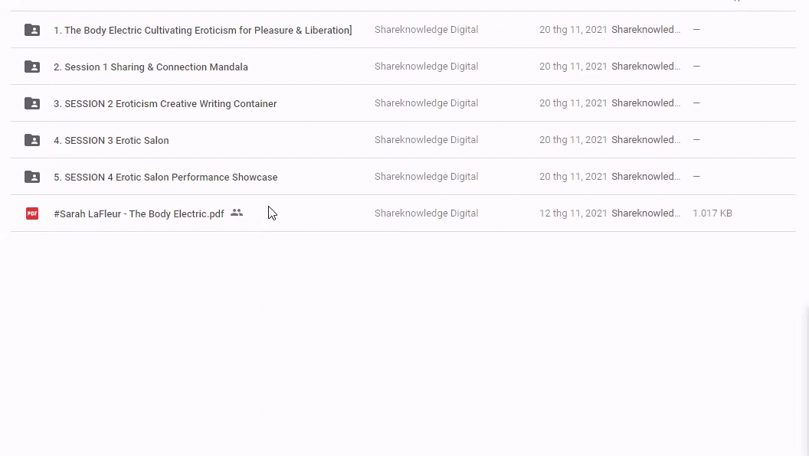Click folder icon for SESSION 3 Erotic Salon
The width and height of the screenshot is (809, 456).
click(32, 140)
